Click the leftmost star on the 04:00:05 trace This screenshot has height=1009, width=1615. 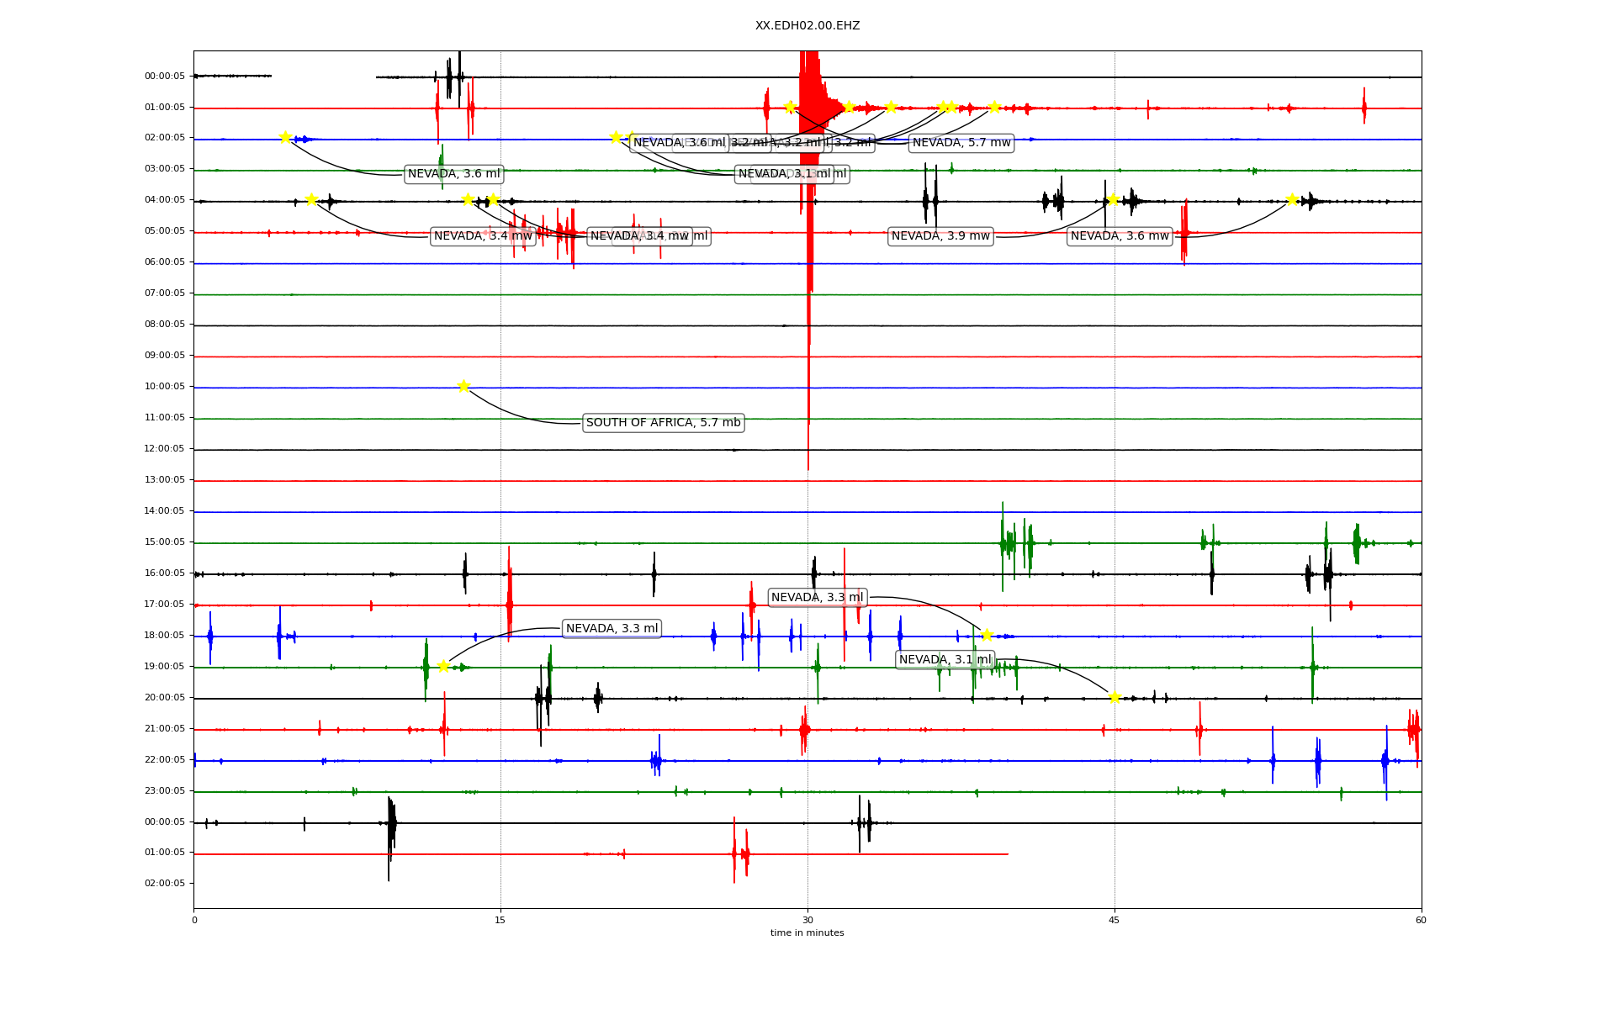311,199
